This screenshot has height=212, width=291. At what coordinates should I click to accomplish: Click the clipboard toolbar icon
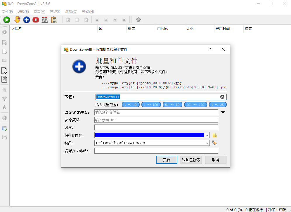click(54, 20)
